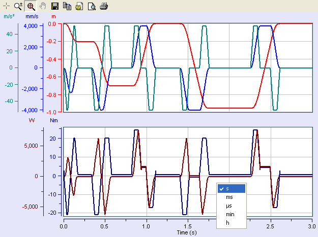This screenshot has width=318, height=237.
Task: Click the 'W' power axis label
Action: (32, 120)
